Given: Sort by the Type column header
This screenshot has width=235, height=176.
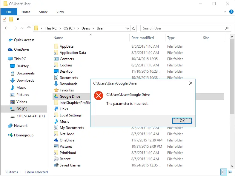Looking at the screenshot, I should click(171, 38).
